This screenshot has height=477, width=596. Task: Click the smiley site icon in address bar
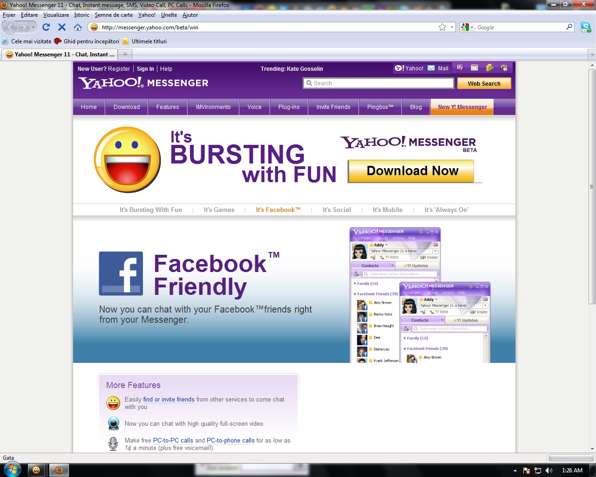tap(94, 27)
